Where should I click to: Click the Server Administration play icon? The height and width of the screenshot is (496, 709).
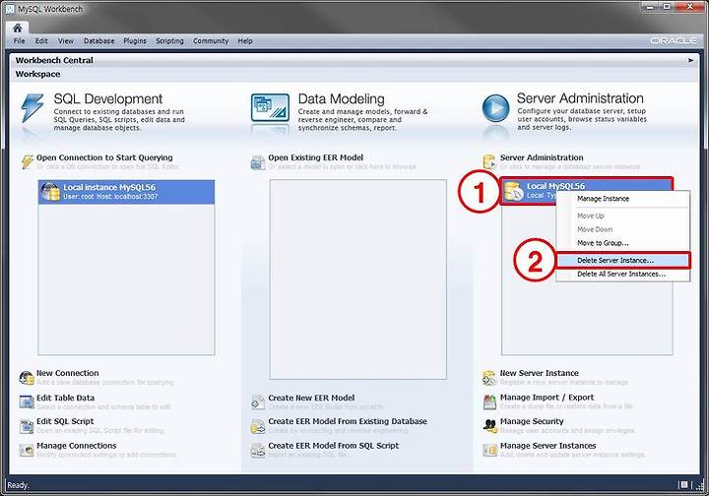[x=495, y=108]
